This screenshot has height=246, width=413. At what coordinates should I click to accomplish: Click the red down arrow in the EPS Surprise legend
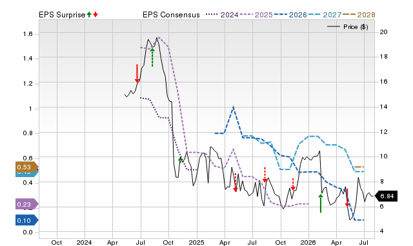pyautogui.click(x=96, y=14)
